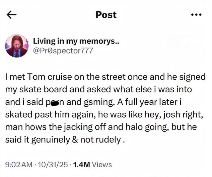Click the @Pr0spector777 handle
The height and width of the screenshot is (177, 212).
63,51
